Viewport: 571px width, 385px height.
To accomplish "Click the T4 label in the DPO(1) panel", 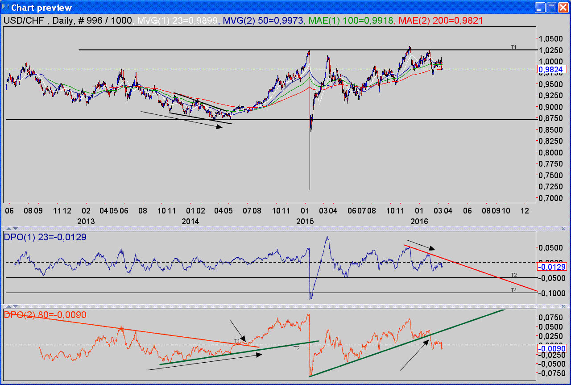I will [513, 290].
